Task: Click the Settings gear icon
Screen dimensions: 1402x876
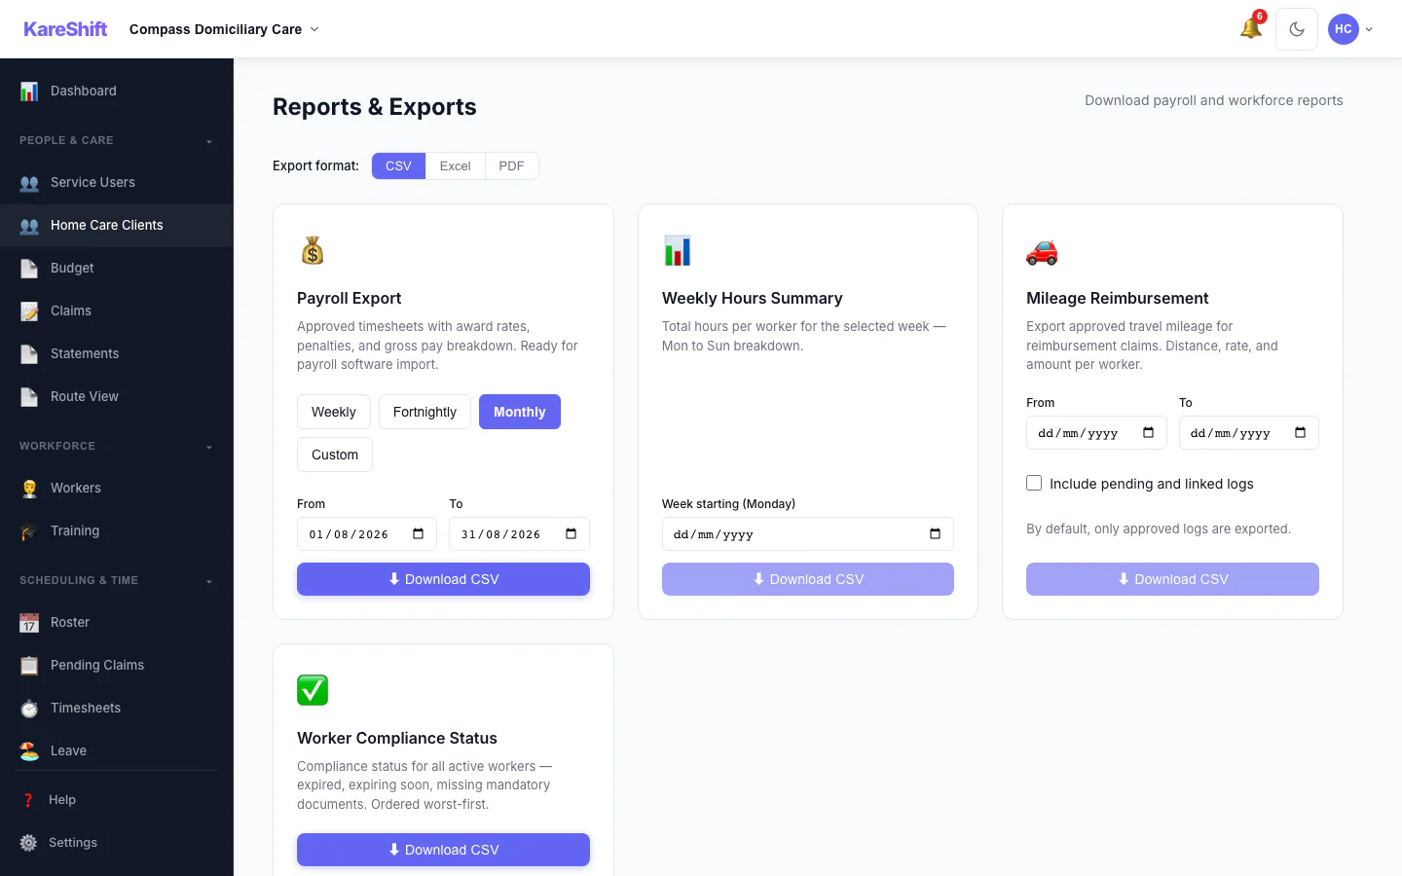Action: pos(28,843)
